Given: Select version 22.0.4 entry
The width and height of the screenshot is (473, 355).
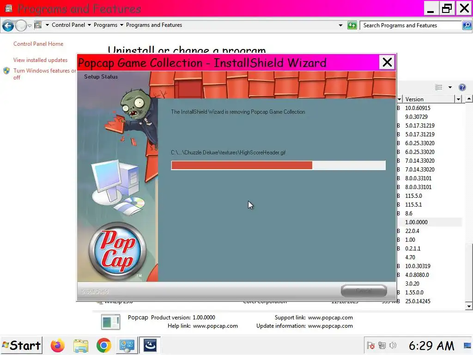Looking at the screenshot, I should point(412,231).
